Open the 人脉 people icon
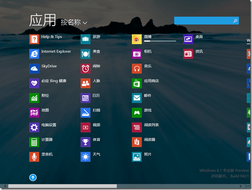252x190 pixels. pos(86,83)
